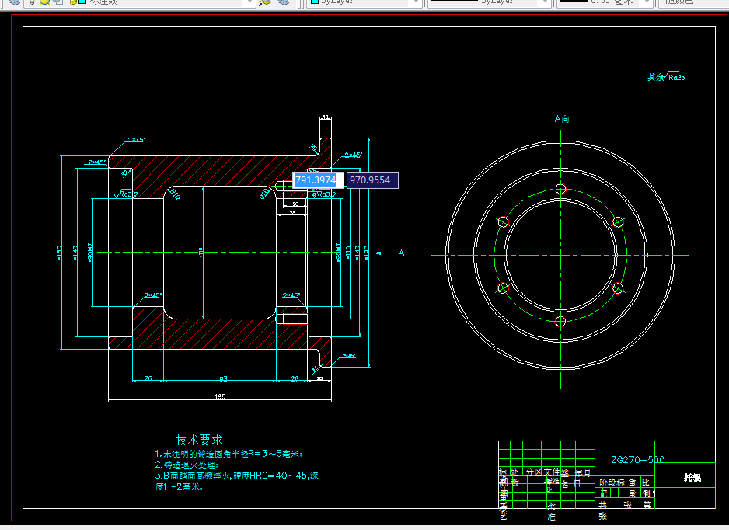The image size is (729, 530).
Task: Select the A view direction arrow label
Action: coord(401,253)
